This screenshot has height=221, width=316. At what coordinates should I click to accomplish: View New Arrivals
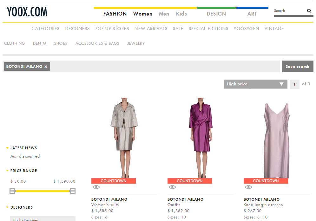pyautogui.click(x=151, y=29)
